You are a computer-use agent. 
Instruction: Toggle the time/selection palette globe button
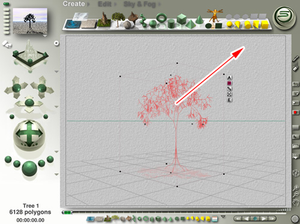click(x=295, y=219)
